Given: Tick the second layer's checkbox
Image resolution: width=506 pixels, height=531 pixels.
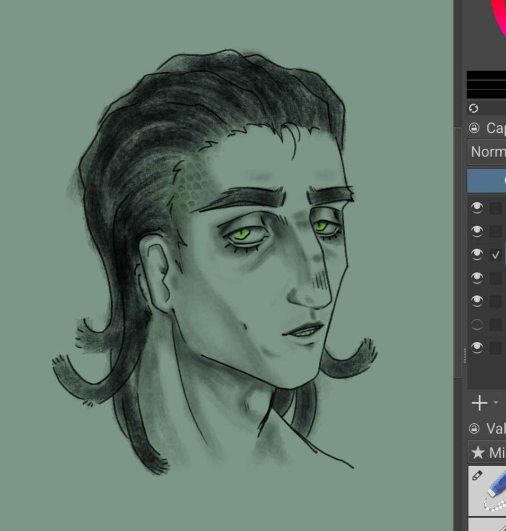Looking at the screenshot, I should pyautogui.click(x=495, y=232).
